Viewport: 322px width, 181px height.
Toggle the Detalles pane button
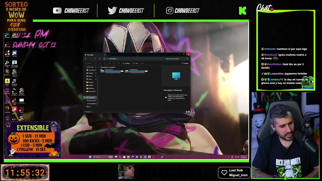coord(185,63)
